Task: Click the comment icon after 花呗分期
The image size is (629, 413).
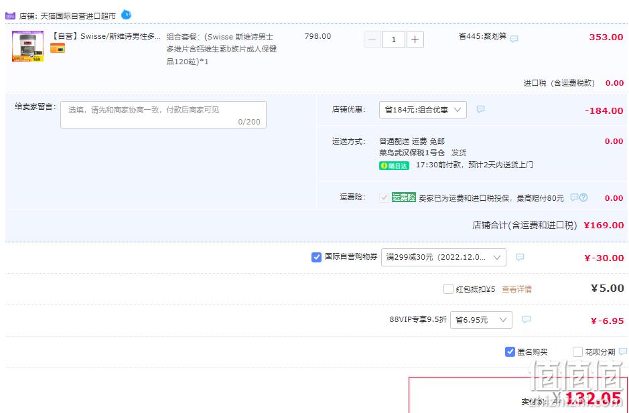Action: (x=622, y=351)
